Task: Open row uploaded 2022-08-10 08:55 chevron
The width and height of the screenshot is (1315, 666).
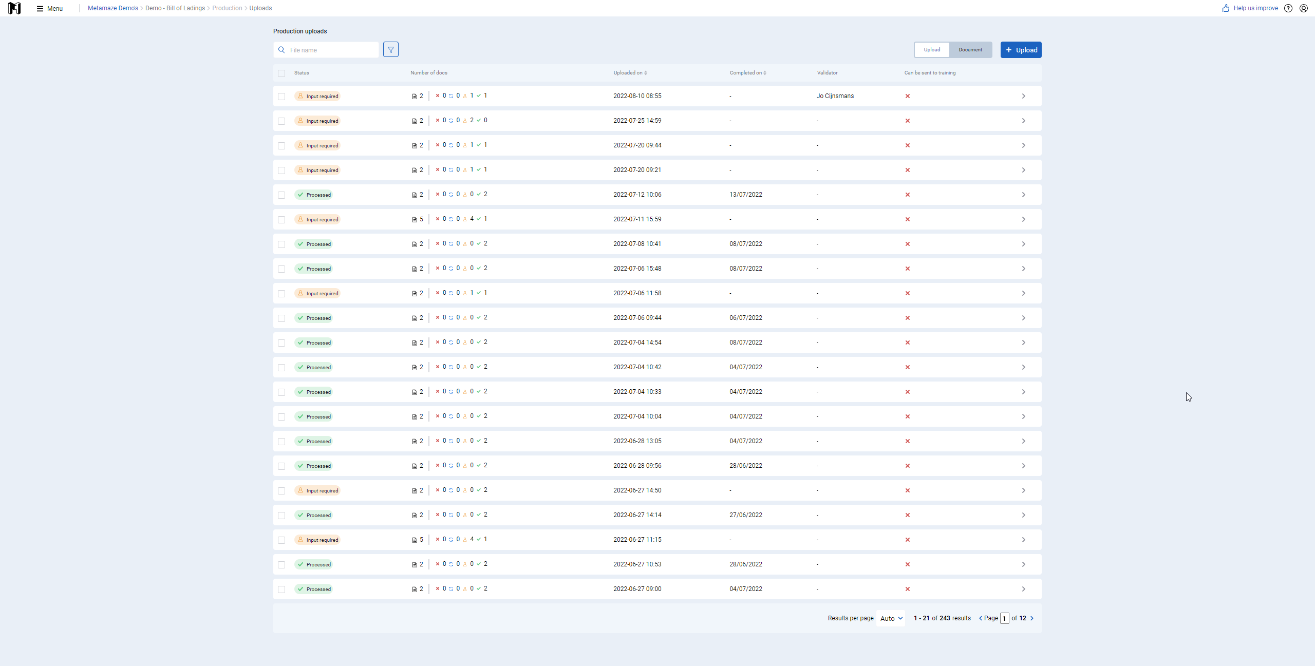Action: tap(1023, 96)
